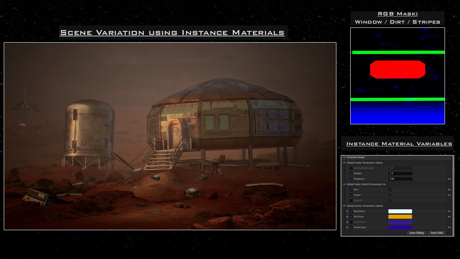Expand the StripeColour vector row
460x259 pixels.
coord(347,227)
